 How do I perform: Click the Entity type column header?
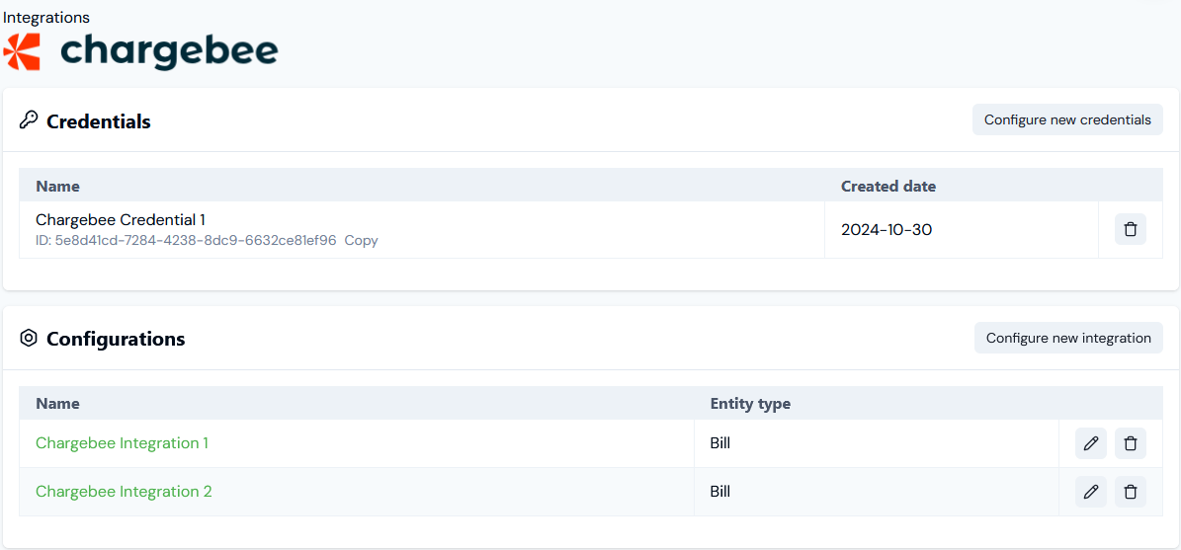coord(750,403)
